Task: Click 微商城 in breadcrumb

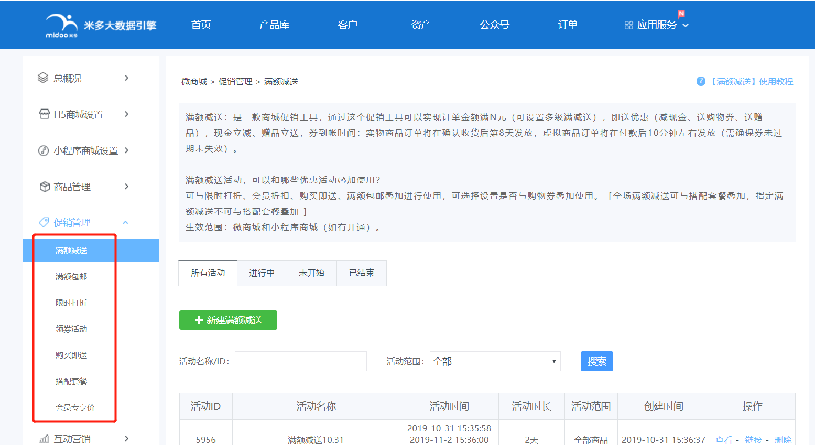Action: [194, 81]
